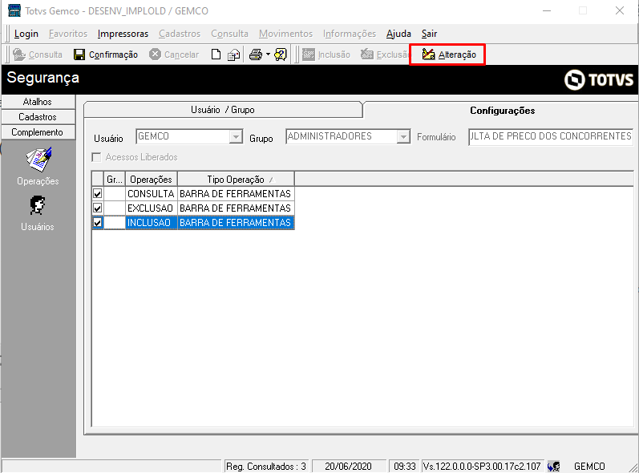Image resolution: width=639 pixels, height=473 pixels.
Task: Click the help question-mark toolbar icon
Action: coord(281,55)
